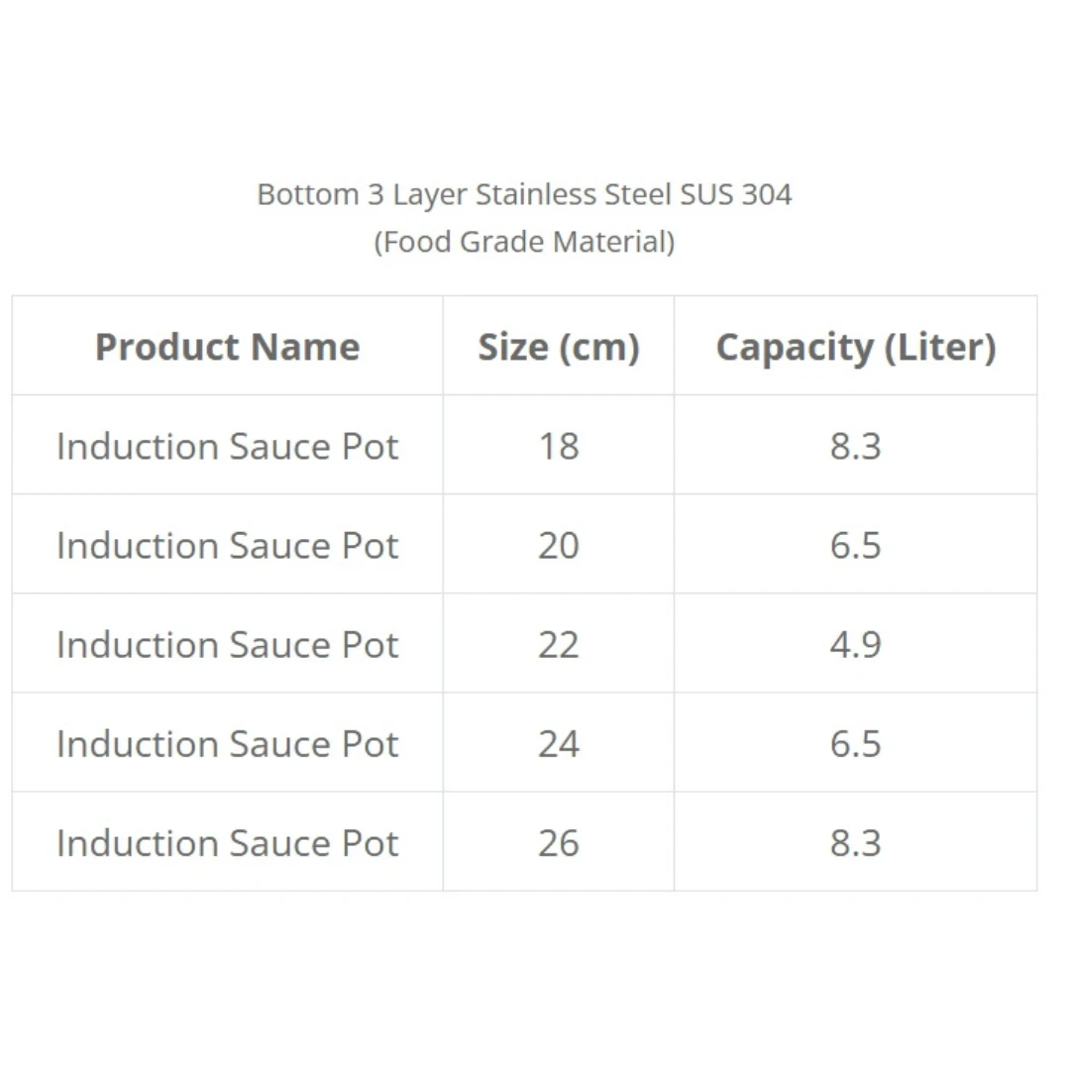Select the 'Size (cm)' column header
1070x1070 pixels.
559,347
